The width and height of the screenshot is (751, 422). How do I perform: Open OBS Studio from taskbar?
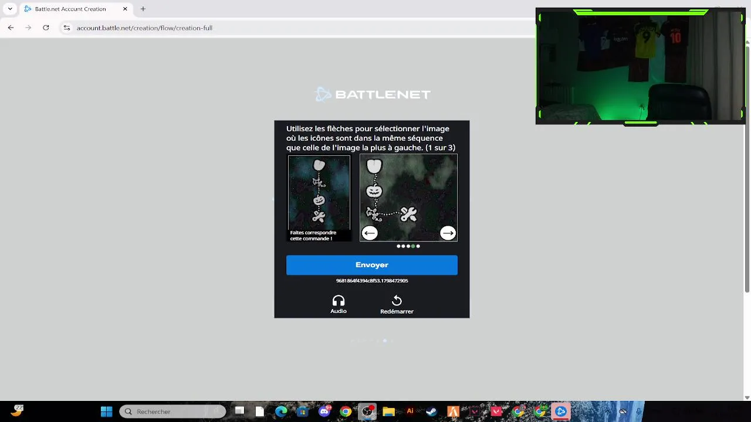(x=367, y=411)
